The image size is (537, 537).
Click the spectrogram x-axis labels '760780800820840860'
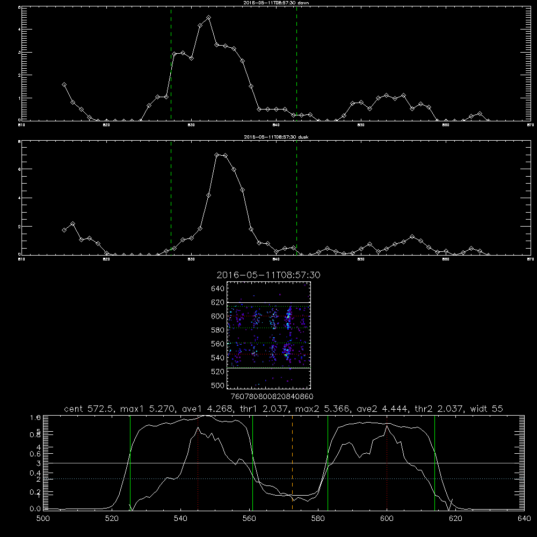(x=272, y=397)
